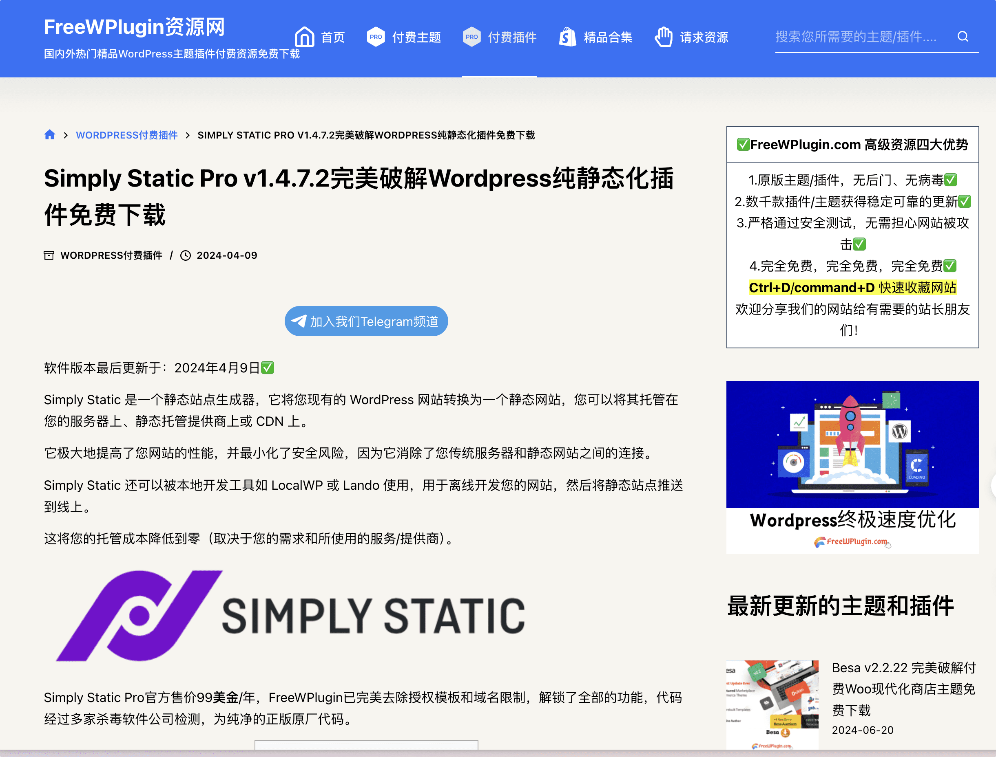Image resolution: width=996 pixels, height=757 pixels.
Task: Click the Besa post date 2024-06-20
Action: tap(863, 731)
